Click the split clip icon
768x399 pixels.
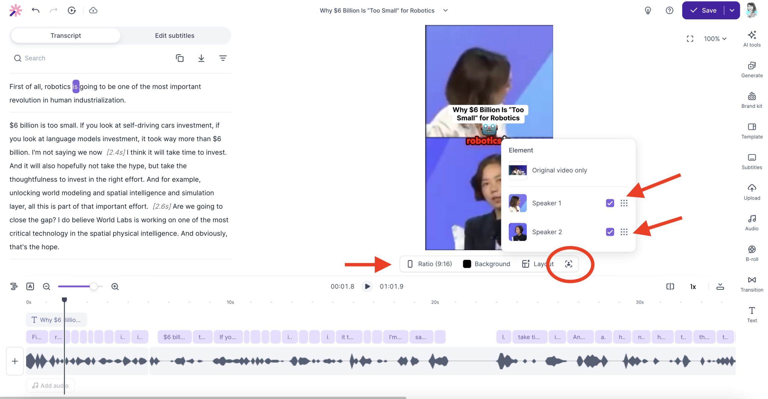(670, 286)
